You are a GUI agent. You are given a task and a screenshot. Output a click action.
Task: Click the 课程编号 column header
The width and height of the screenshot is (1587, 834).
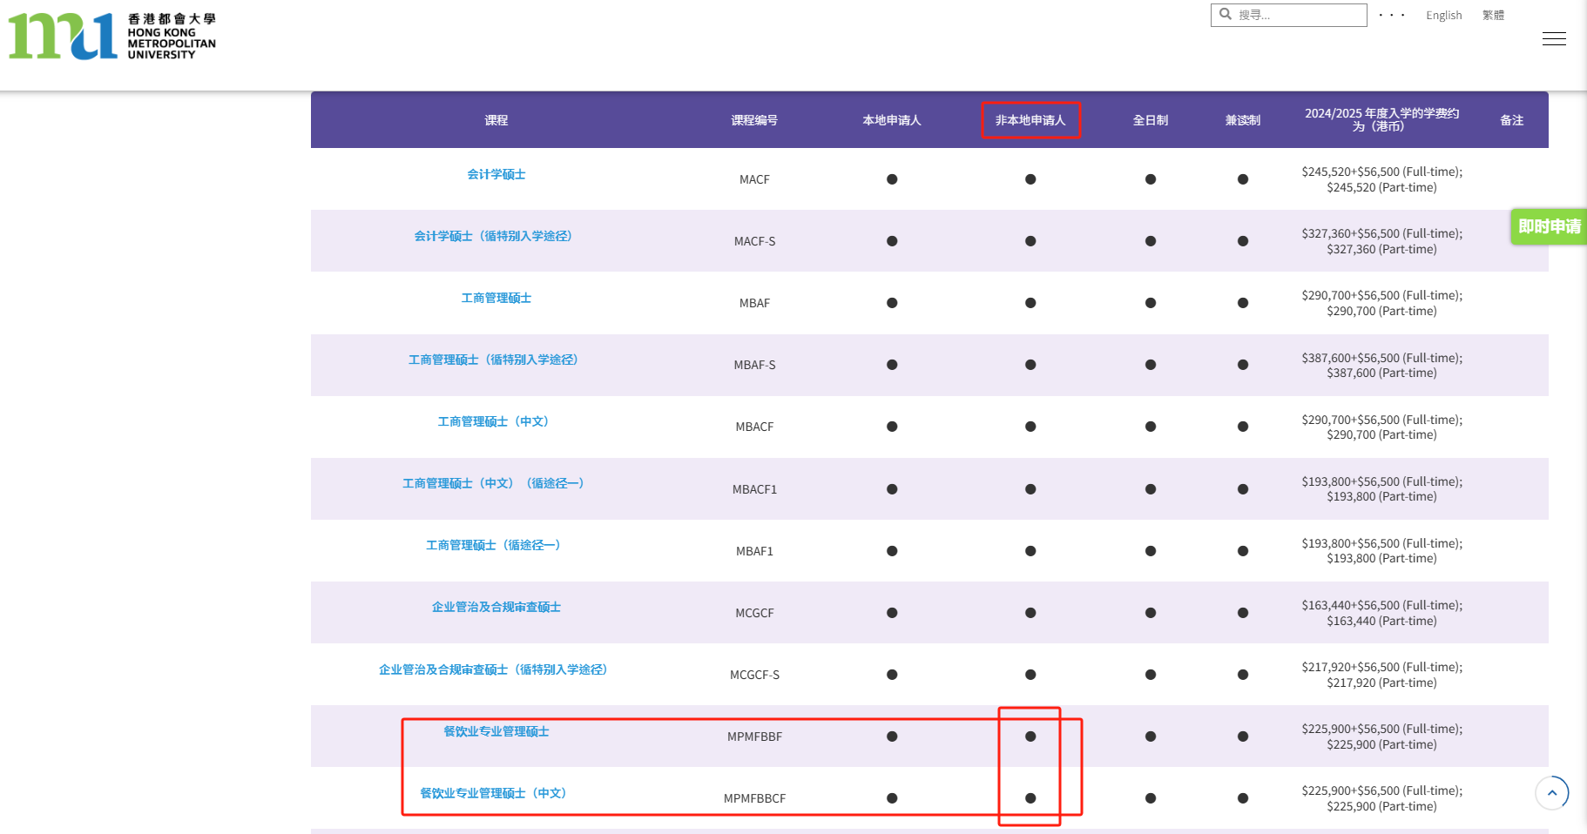click(754, 120)
